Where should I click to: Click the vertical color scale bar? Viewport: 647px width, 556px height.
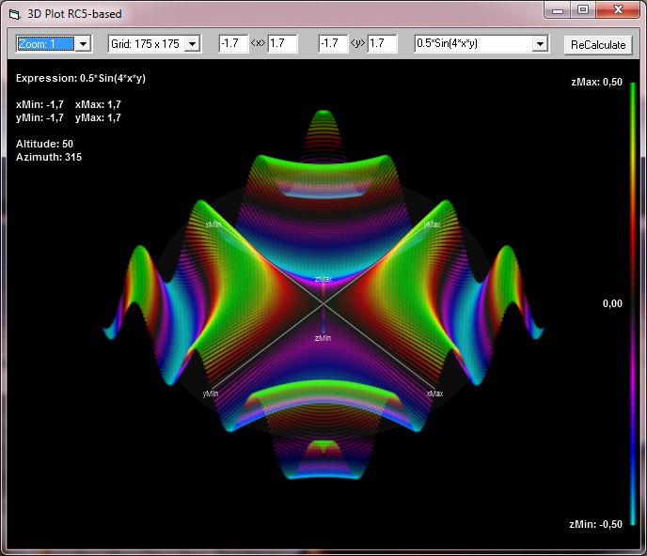pyautogui.click(x=633, y=301)
